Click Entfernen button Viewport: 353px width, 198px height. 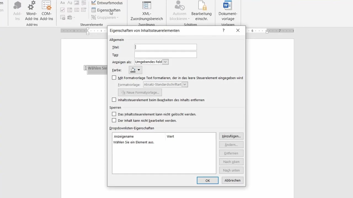click(x=231, y=153)
